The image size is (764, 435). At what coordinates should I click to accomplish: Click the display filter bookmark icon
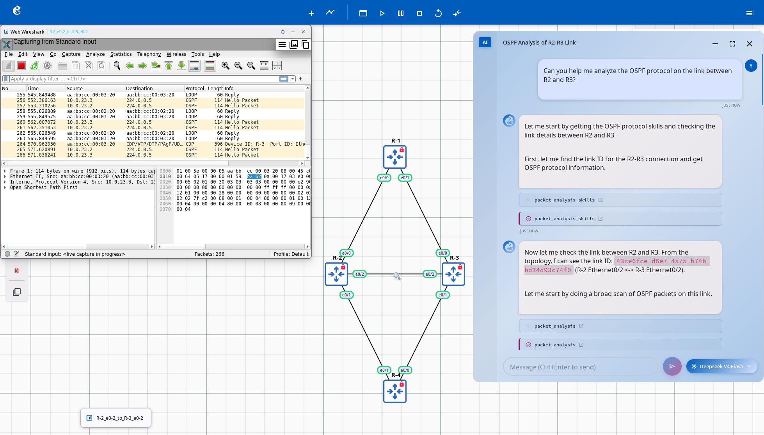point(6,79)
